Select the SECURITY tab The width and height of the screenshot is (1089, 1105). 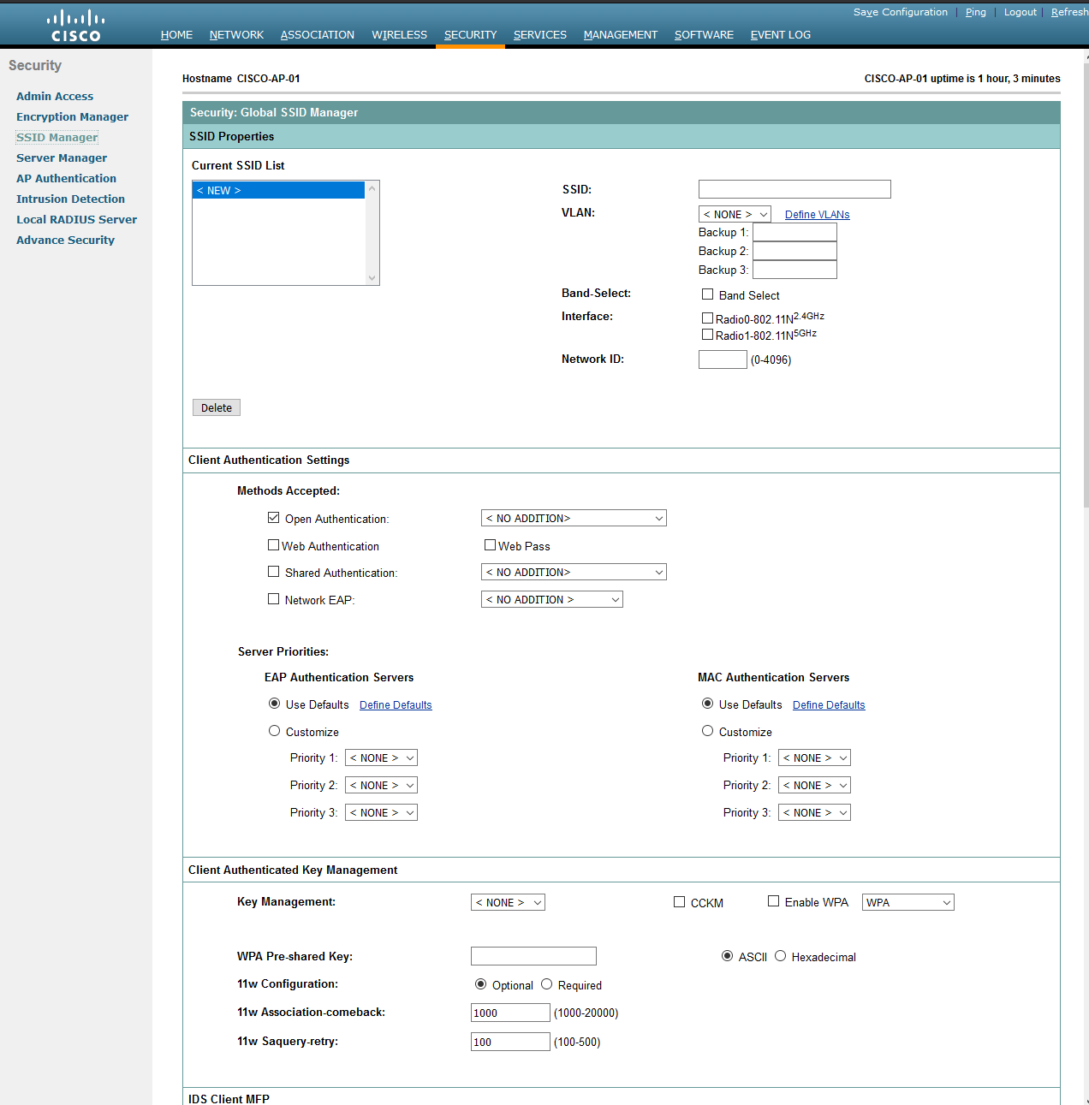(x=470, y=35)
